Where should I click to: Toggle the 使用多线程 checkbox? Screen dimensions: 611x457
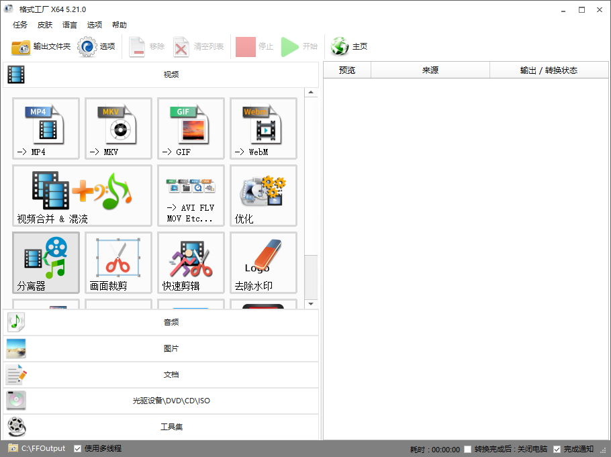(x=78, y=448)
